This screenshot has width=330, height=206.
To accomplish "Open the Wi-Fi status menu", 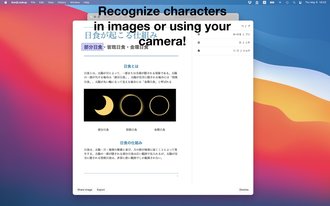I will 280,2.
